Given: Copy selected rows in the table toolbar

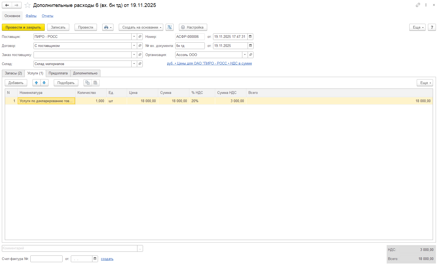Looking at the screenshot, I should [x=88, y=83].
